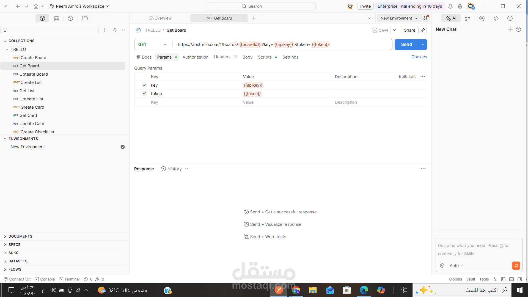Image resolution: width=528 pixels, height=297 pixels.
Task: Open response pane more options ellipsis
Action: pos(423,169)
